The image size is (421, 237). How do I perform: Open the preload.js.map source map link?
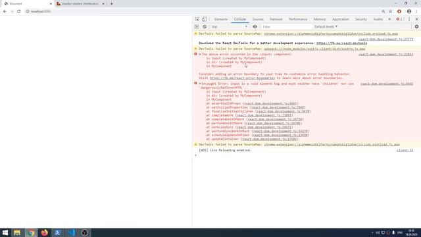coord(331,34)
